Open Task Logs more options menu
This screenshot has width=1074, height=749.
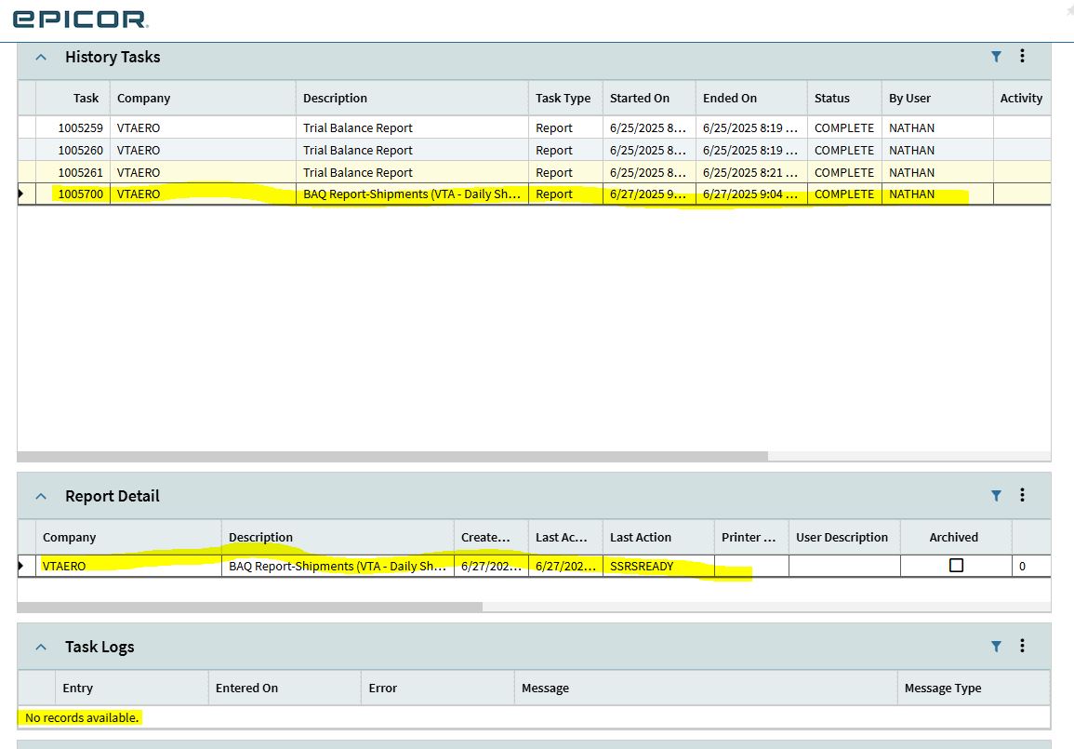coord(1022,646)
